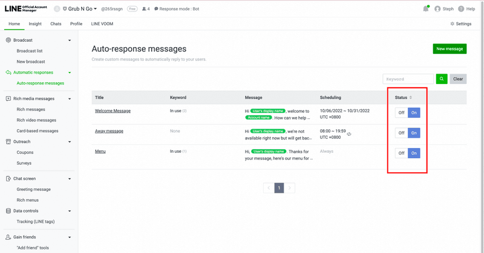
Task: Click the LINE Official Account Manager logo
Action: click(x=25, y=8)
